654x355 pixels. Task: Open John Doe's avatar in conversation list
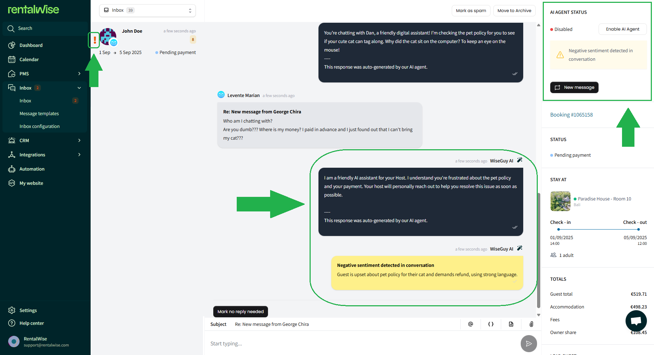pos(108,37)
